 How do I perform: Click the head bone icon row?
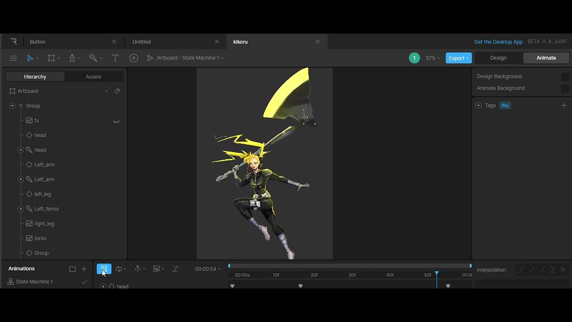(x=29, y=150)
